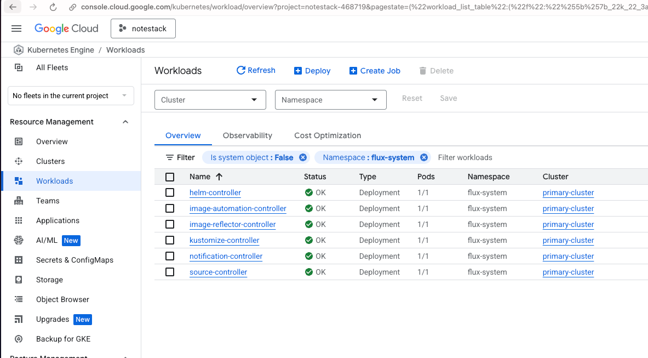The width and height of the screenshot is (648, 358).
Task: Click the green OK status icon for helm-controller
Action: coord(309,192)
